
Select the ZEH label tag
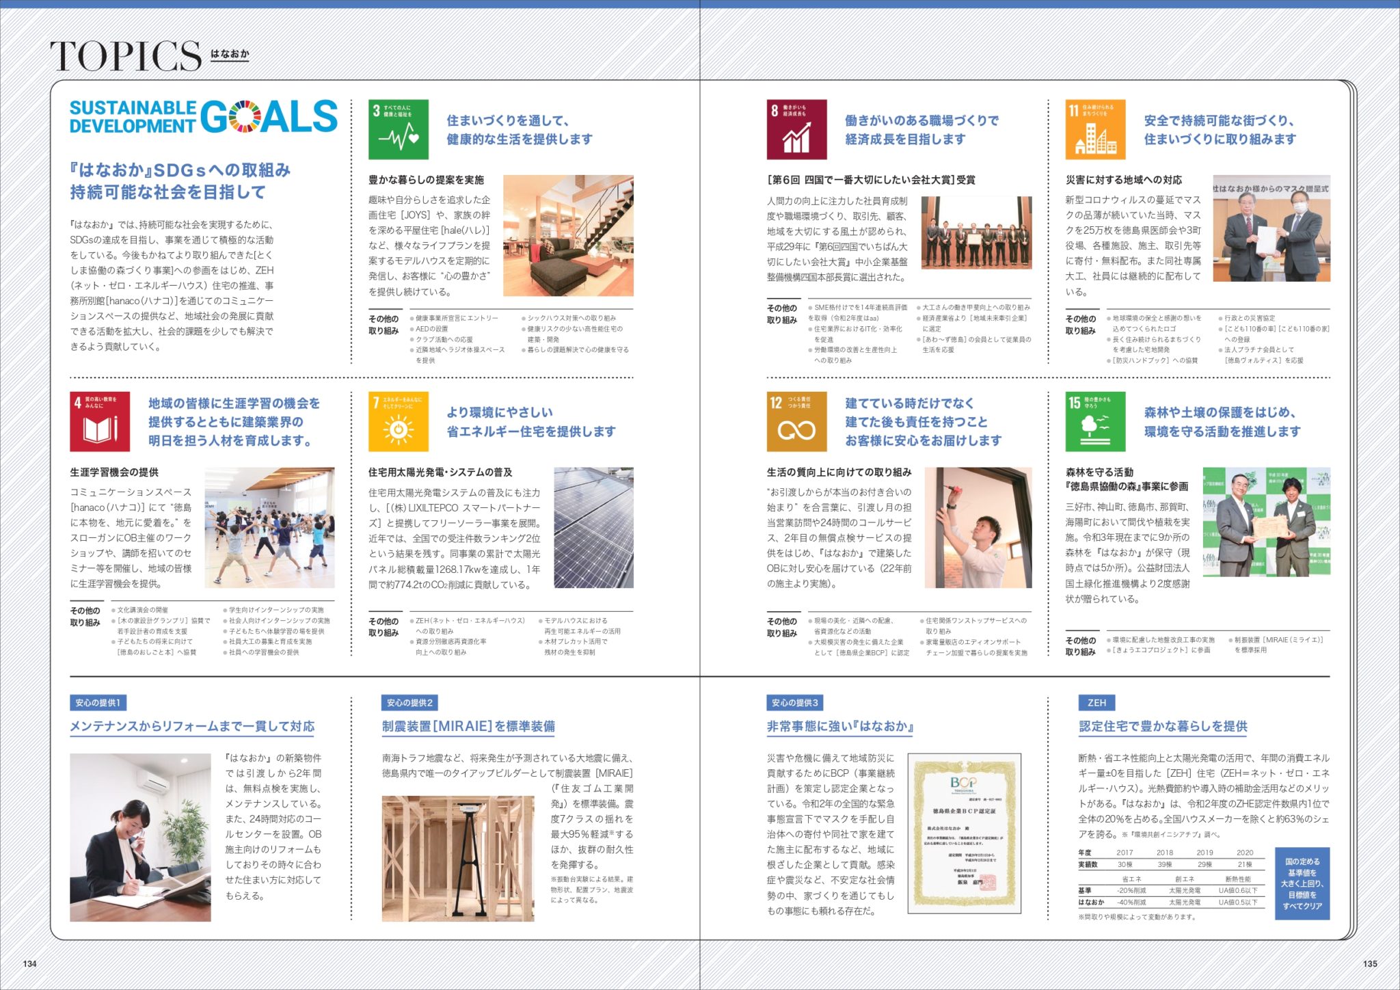[1096, 703]
